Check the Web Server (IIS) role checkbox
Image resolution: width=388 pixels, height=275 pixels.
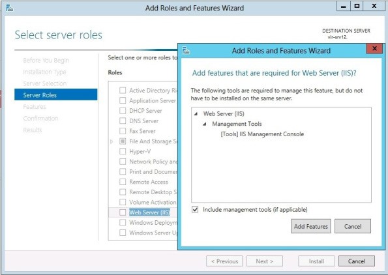[x=123, y=212]
